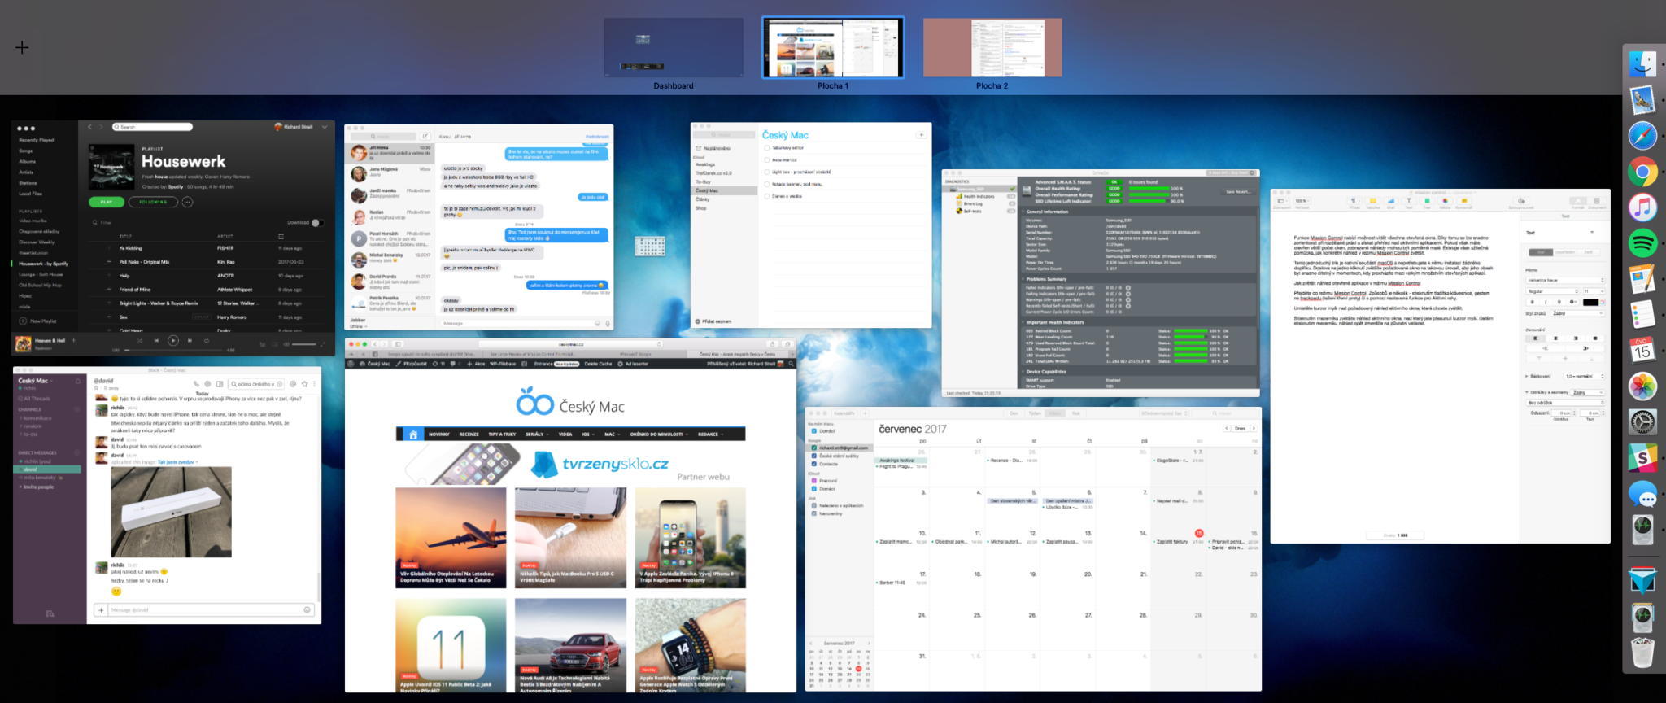The image size is (1666, 703).
Task: Toggle the Pracovní calendar checkbox
Action: pyautogui.click(x=813, y=481)
